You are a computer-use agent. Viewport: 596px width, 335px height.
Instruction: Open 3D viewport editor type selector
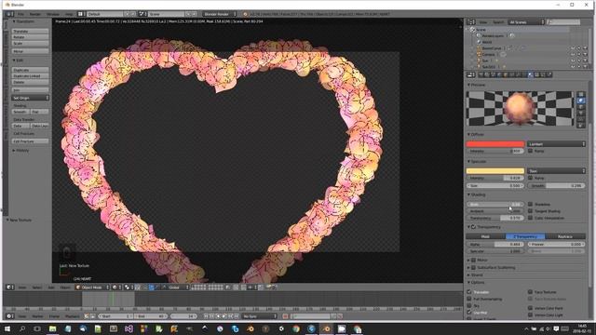(10, 288)
